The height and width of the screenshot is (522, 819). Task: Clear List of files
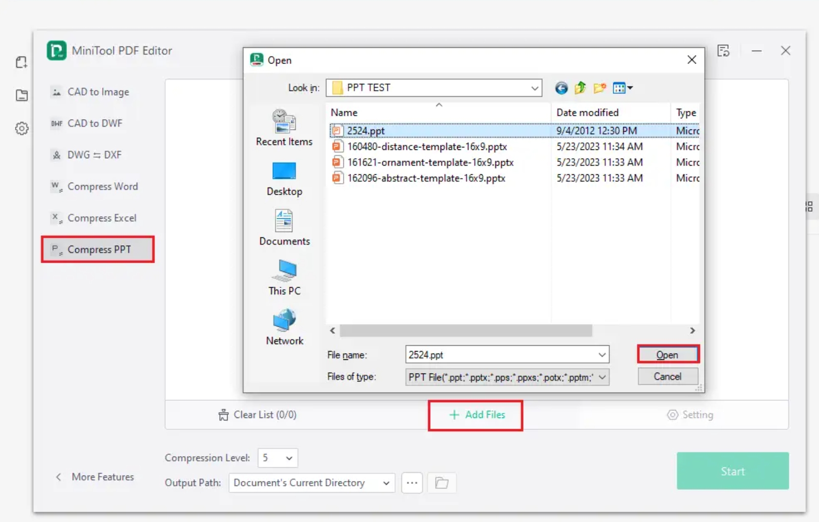tap(257, 415)
